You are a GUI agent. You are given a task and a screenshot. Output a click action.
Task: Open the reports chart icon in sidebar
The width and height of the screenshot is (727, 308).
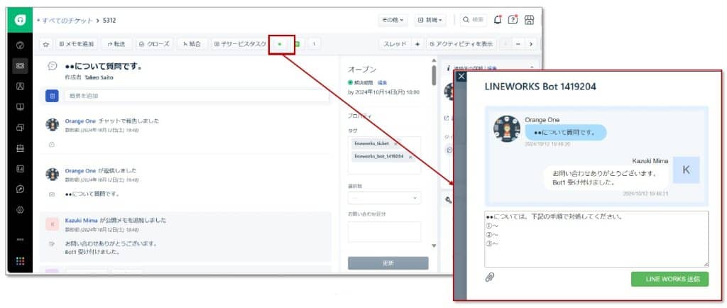pos(20,169)
